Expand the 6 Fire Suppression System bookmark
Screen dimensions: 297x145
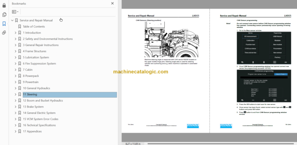point(15,64)
